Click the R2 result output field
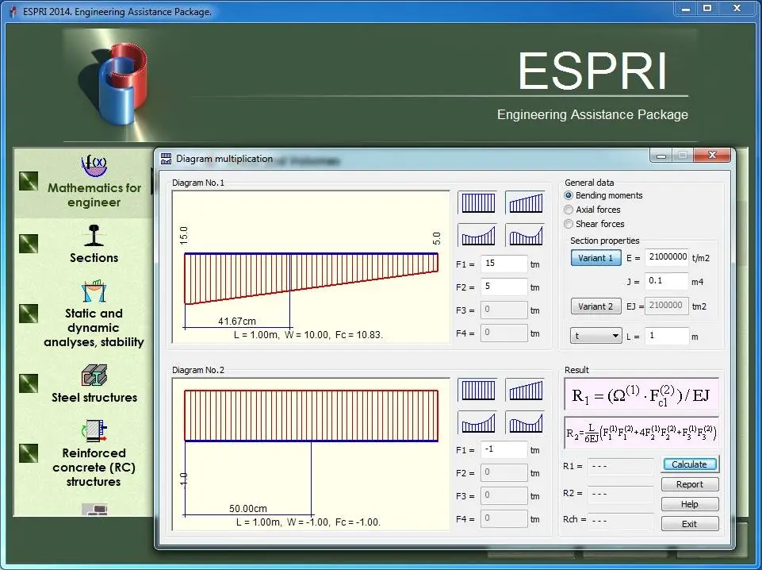This screenshot has height=570, width=762. point(621,494)
